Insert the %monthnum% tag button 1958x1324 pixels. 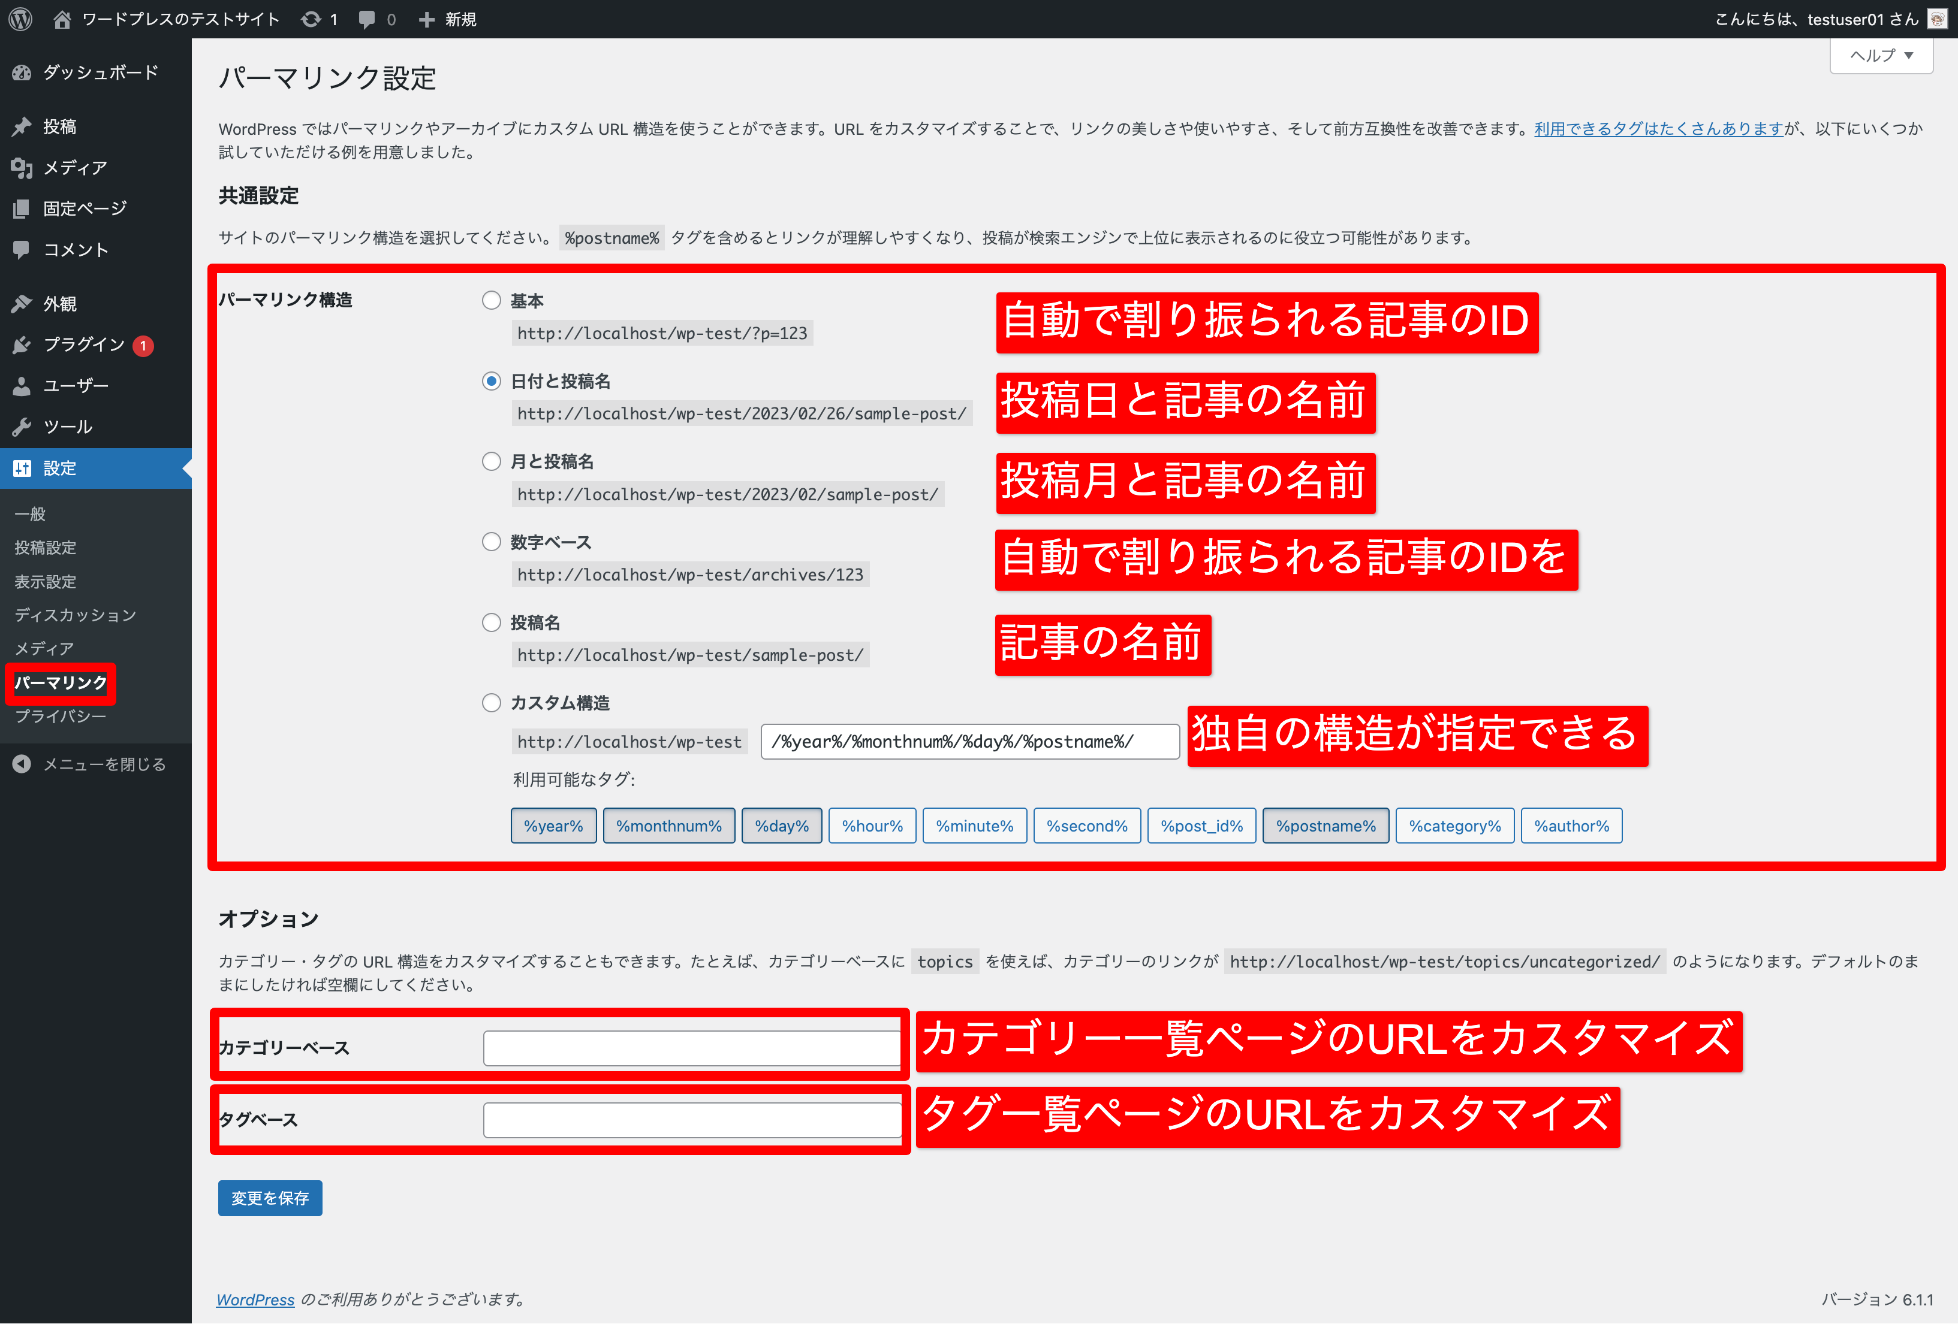(669, 826)
